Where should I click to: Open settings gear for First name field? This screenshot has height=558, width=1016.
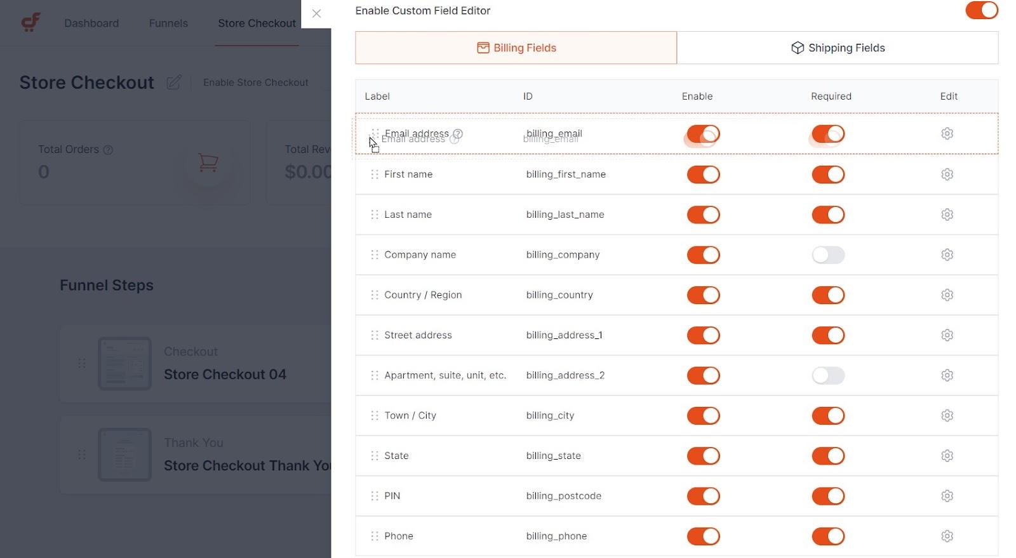pyautogui.click(x=947, y=174)
